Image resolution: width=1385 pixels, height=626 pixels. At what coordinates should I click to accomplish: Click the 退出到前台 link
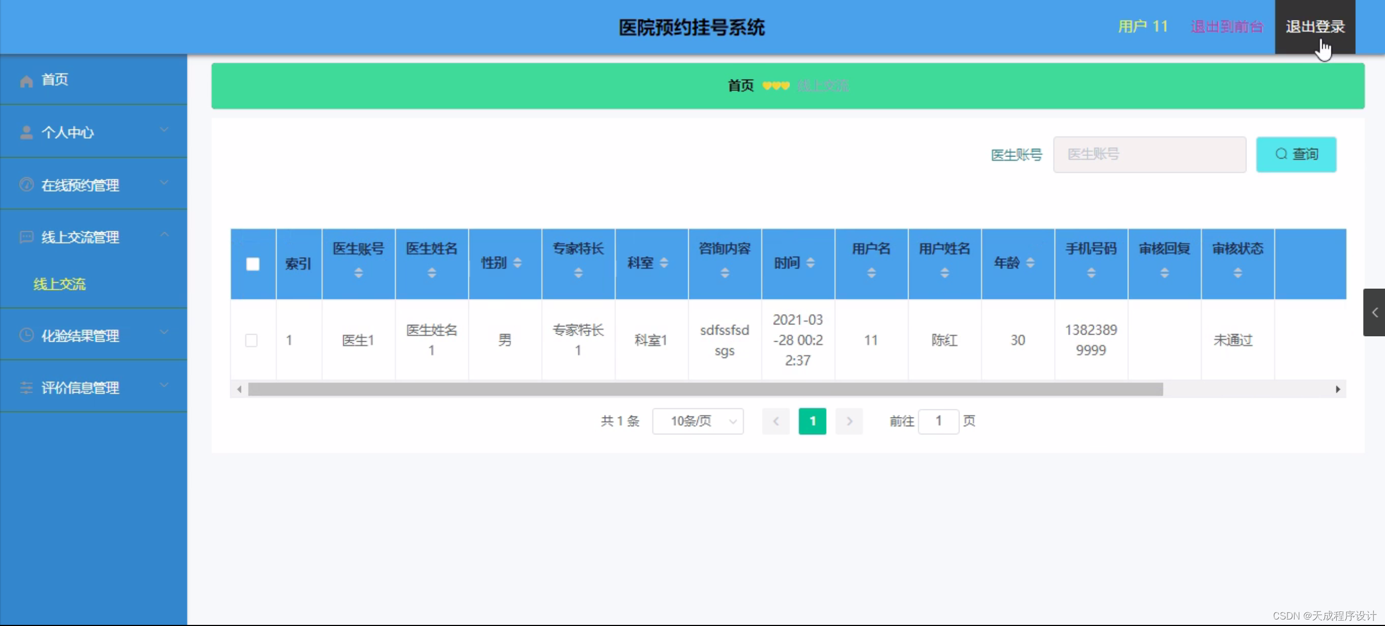coord(1226,27)
